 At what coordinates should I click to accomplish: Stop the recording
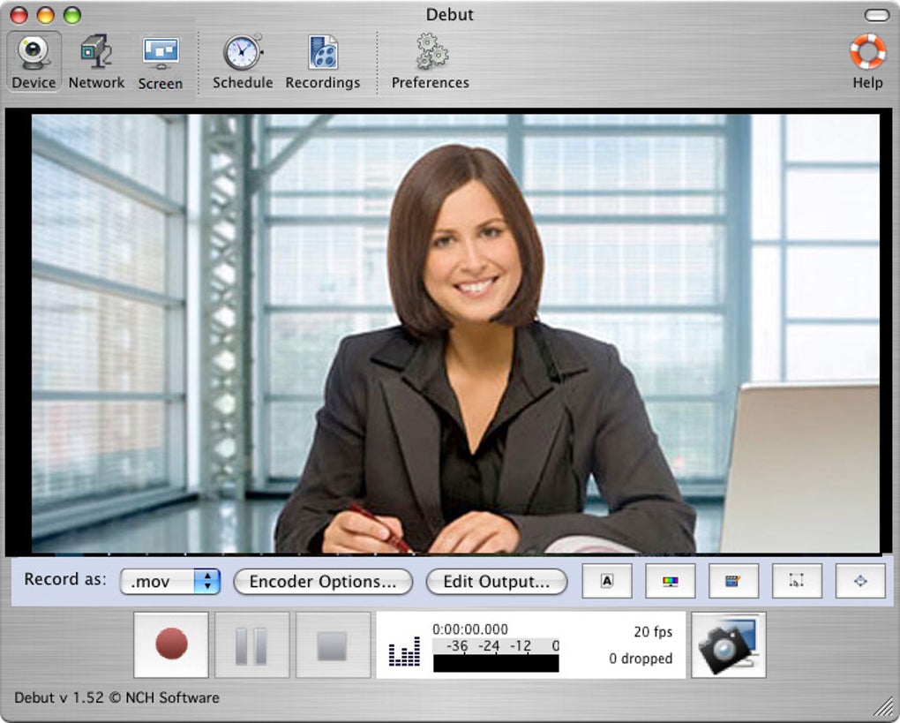point(334,644)
